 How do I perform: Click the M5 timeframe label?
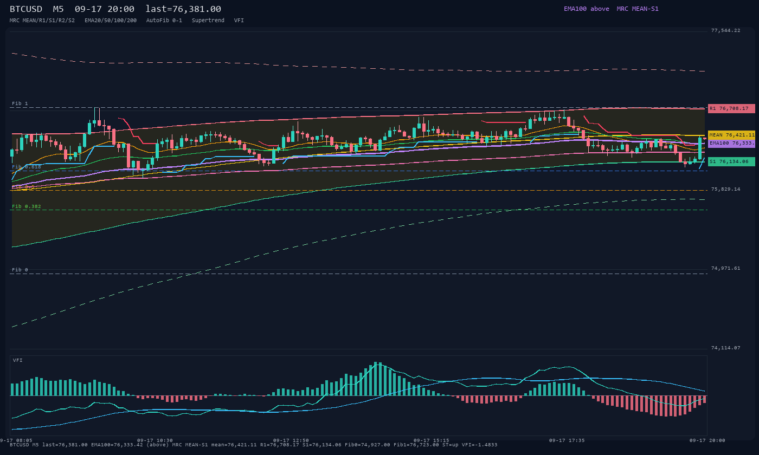59,9
